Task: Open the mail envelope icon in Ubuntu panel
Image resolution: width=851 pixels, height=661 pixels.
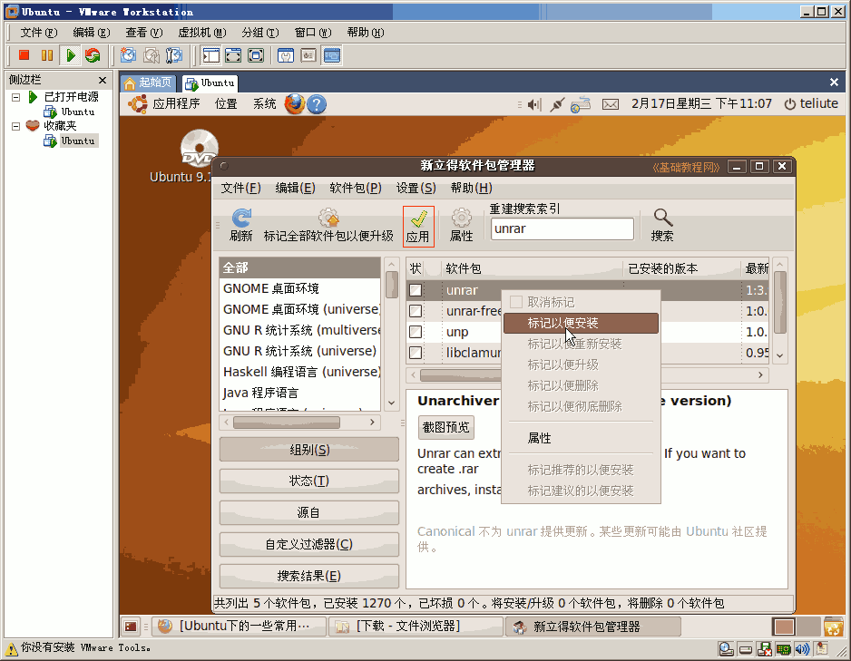Action: pyautogui.click(x=611, y=104)
